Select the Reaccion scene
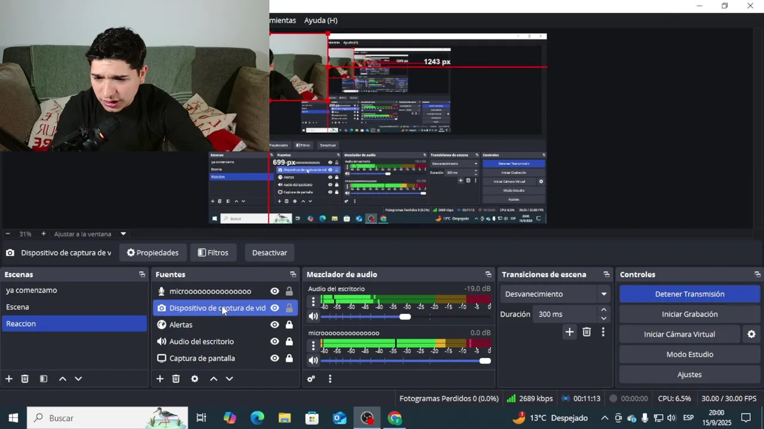Image resolution: width=764 pixels, height=429 pixels. coord(74,324)
